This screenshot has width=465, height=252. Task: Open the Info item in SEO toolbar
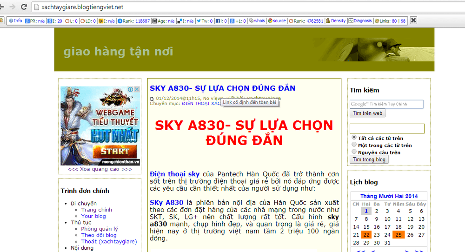pos(15,21)
